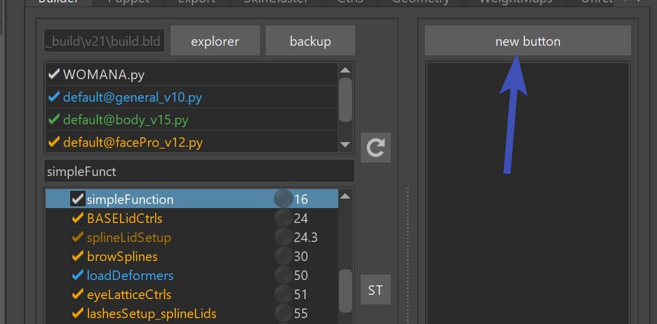
Task: Click the simpleFunct search field
Action: point(199,171)
